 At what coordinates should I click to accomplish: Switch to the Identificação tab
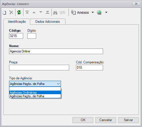point(17,22)
